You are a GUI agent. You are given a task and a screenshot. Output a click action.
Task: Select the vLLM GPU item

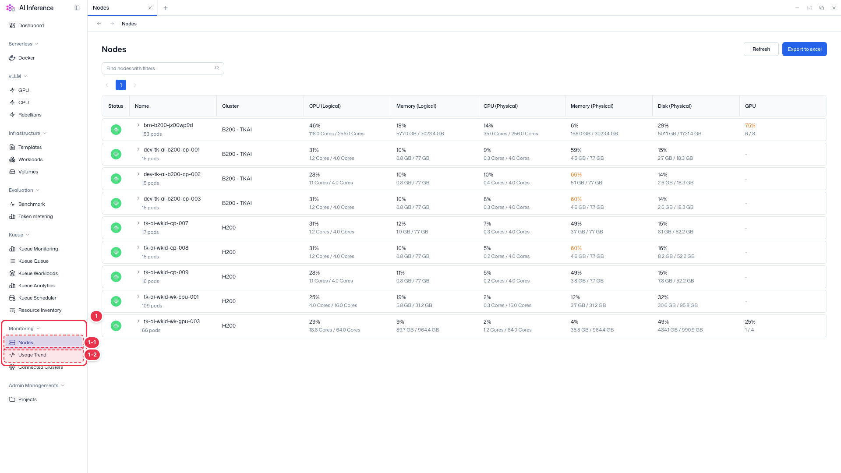click(24, 90)
